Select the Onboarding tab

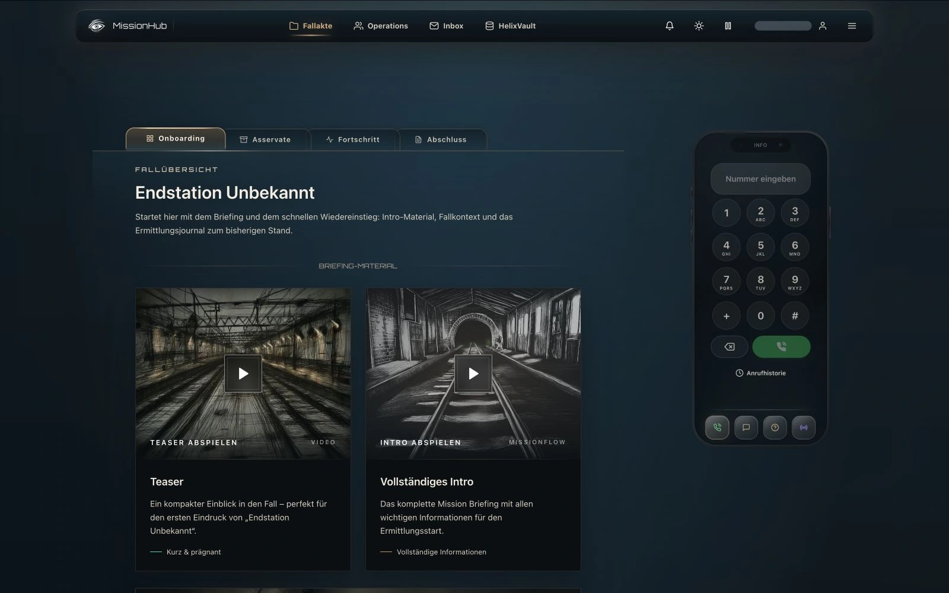point(176,138)
